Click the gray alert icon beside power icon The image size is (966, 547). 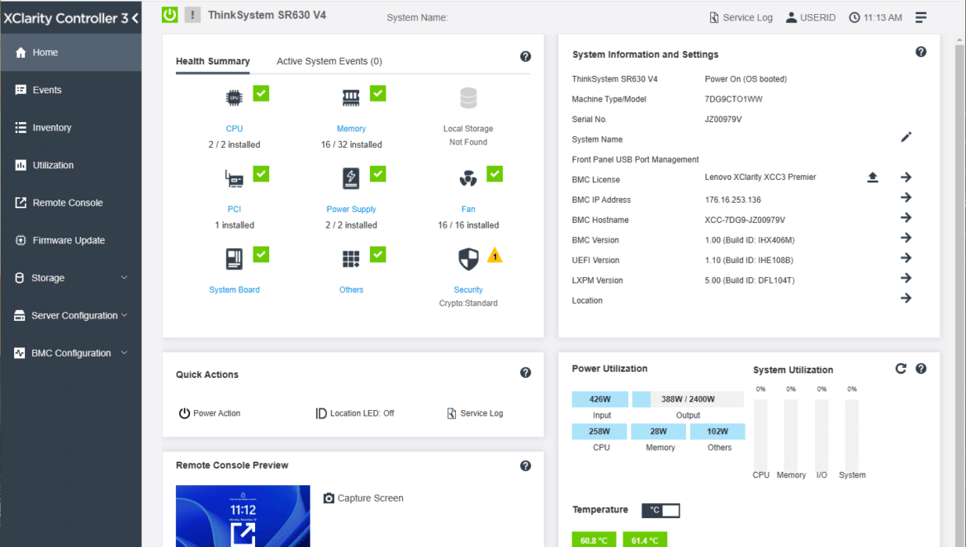tap(192, 15)
